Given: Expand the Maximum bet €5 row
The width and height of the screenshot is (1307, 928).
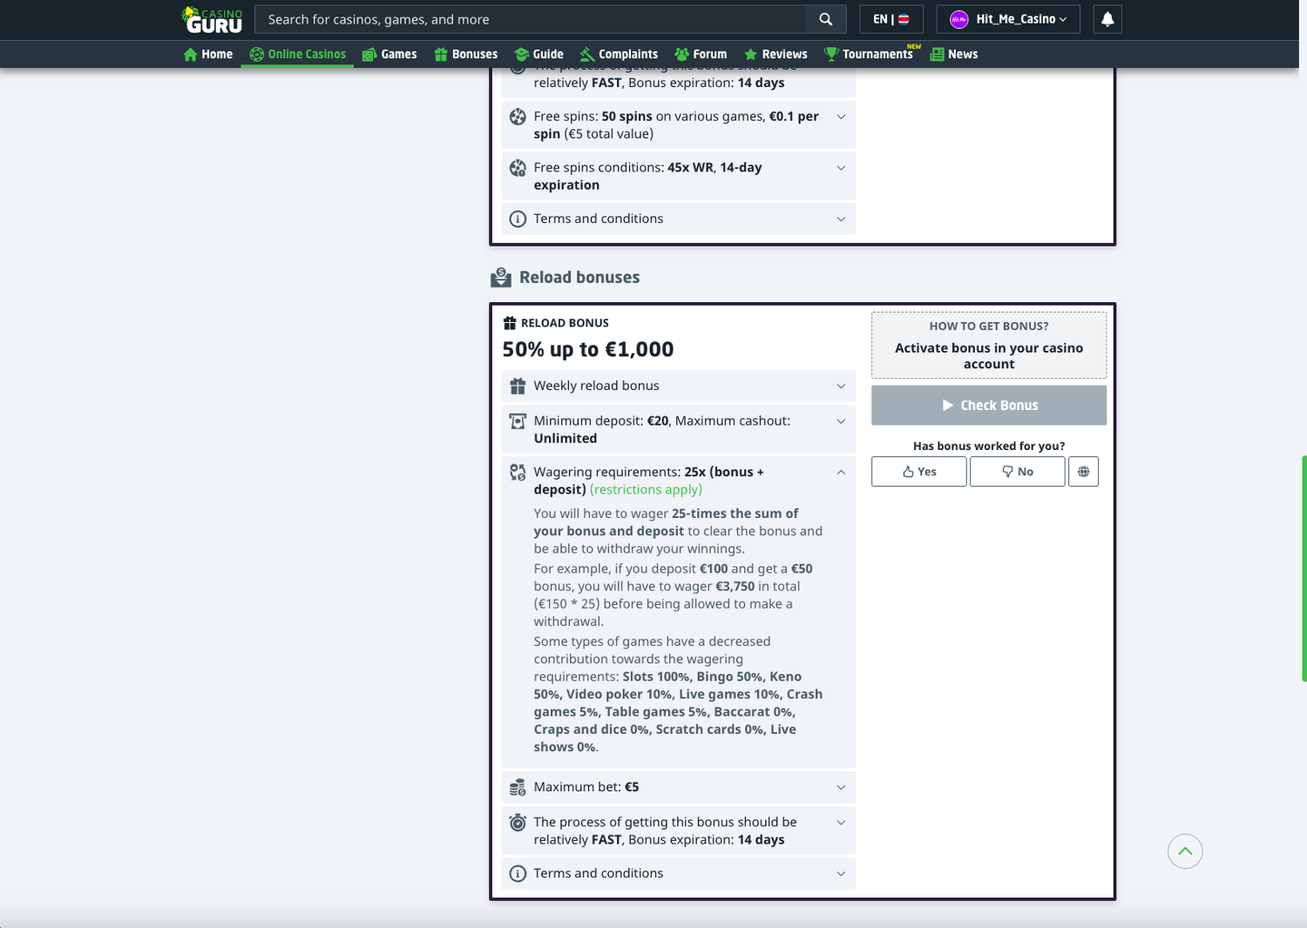Looking at the screenshot, I should pyautogui.click(x=841, y=788).
